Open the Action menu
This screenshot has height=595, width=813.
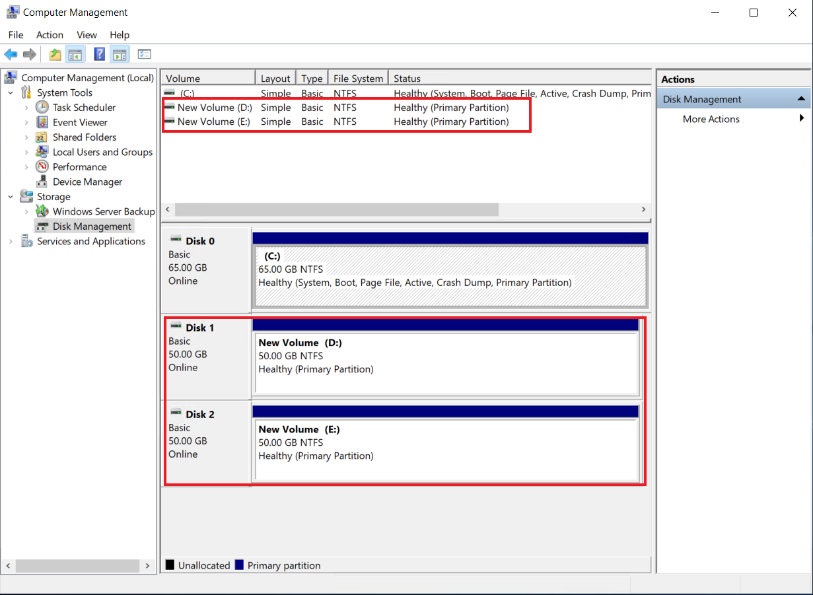point(50,35)
